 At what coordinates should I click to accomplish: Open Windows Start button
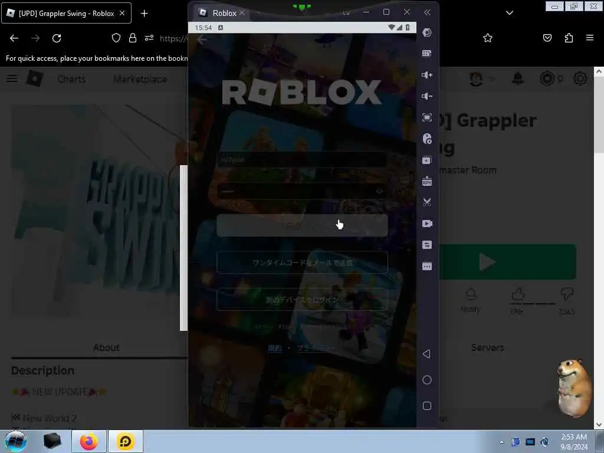[x=15, y=441]
